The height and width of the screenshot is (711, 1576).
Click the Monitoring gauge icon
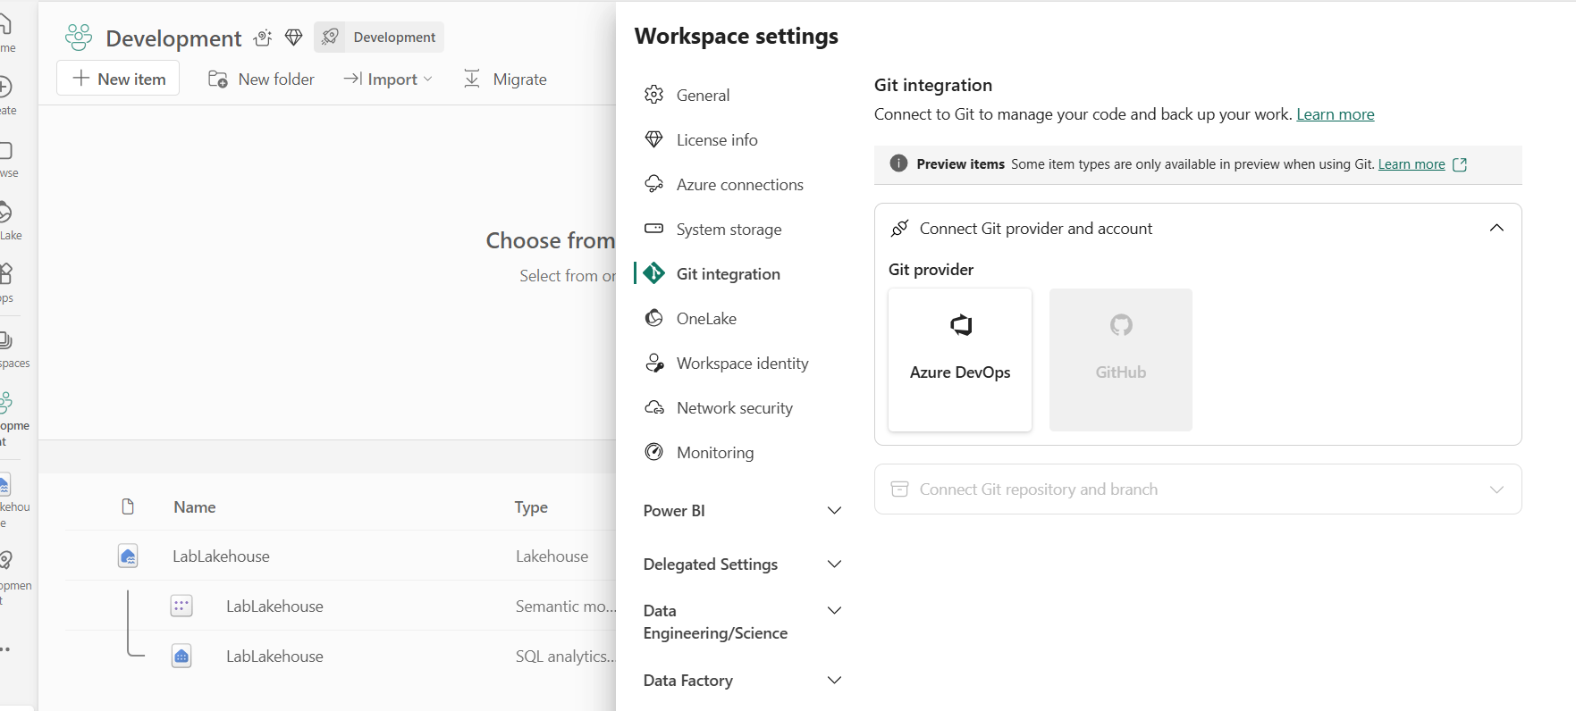click(x=654, y=452)
